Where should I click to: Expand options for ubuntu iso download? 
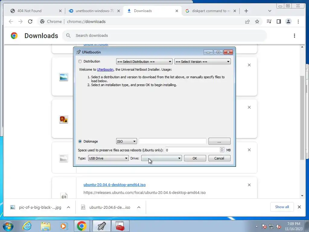tap(139, 207)
